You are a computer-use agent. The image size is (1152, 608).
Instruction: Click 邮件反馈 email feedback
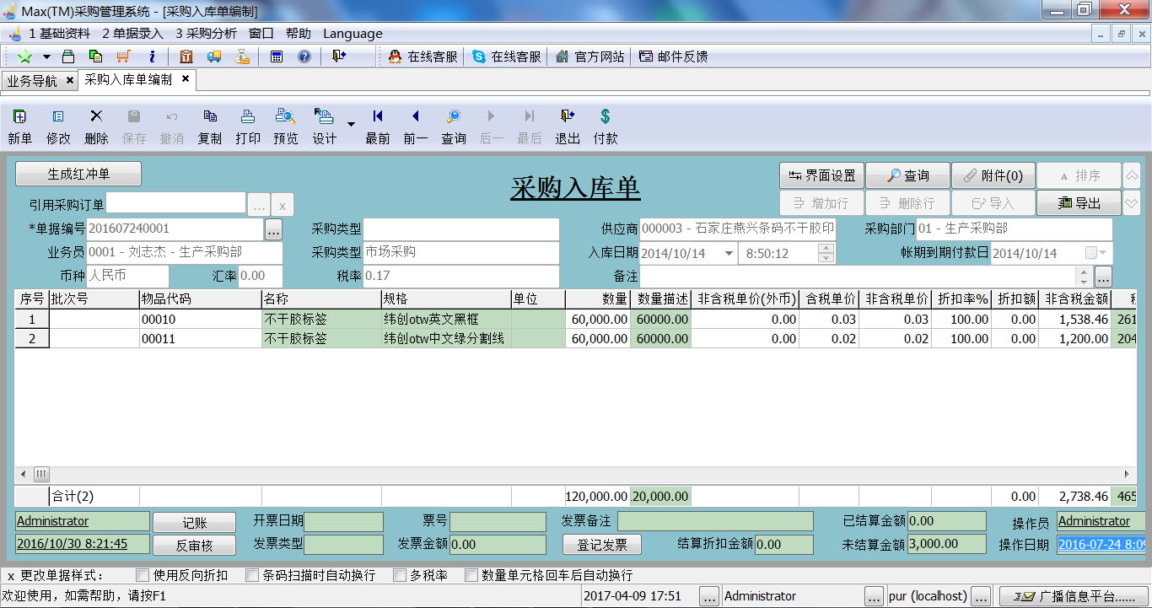pyautogui.click(x=673, y=56)
